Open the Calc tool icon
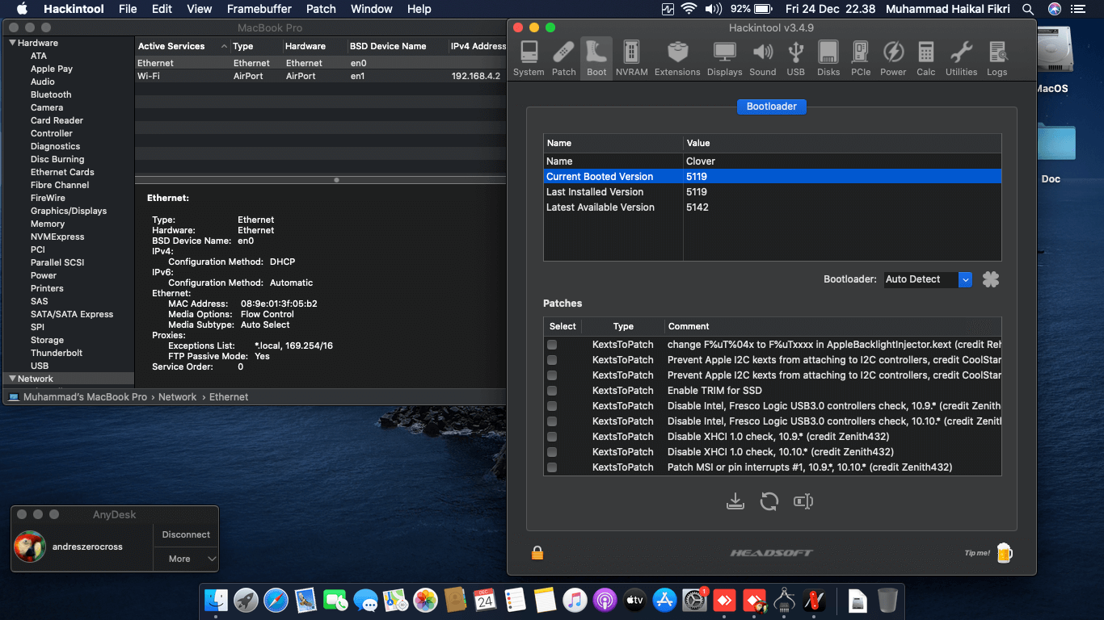This screenshot has height=620, width=1104. pos(926,58)
